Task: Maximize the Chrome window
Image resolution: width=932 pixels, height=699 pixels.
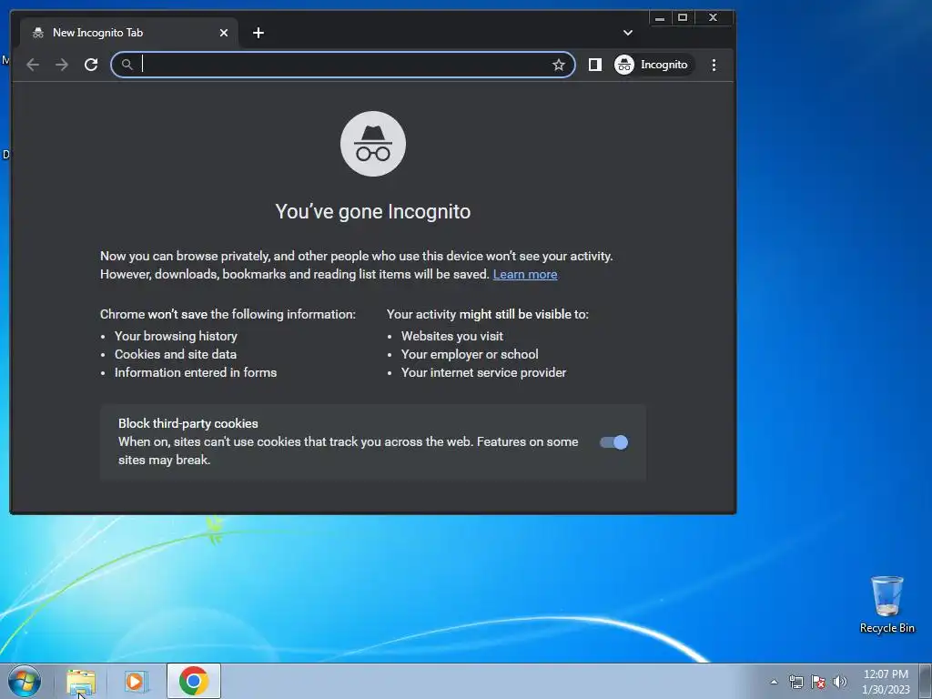Action: click(x=683, y=18)
